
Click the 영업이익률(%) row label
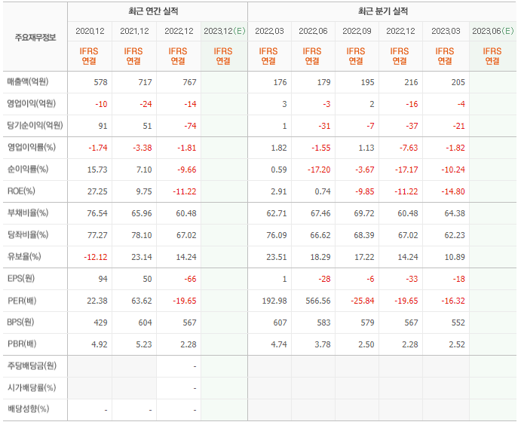32,147
